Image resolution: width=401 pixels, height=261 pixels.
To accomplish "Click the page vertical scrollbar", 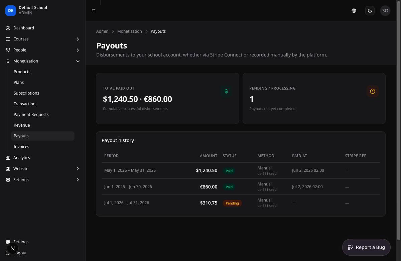I will coord(398,120).
